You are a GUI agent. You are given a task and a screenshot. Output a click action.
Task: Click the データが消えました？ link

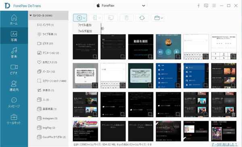pos(224,144)
